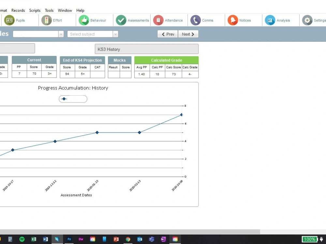Click the projection Grade value 5+
Viewport: 326px width, 244px height.
pyautogui.click(x=82, y=74)
